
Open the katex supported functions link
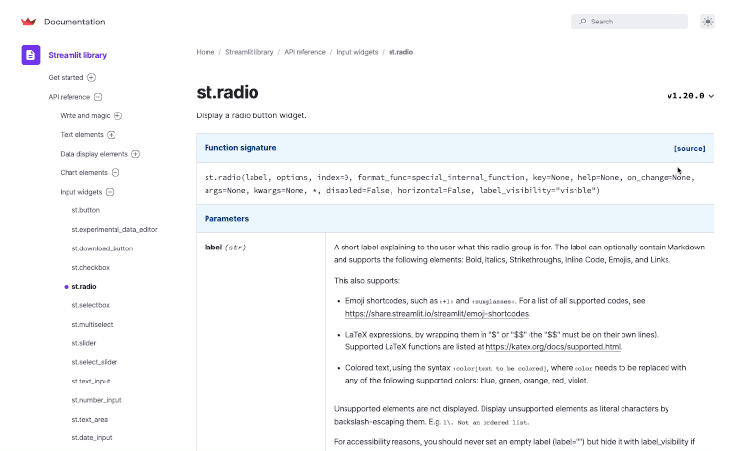point(553,347)
